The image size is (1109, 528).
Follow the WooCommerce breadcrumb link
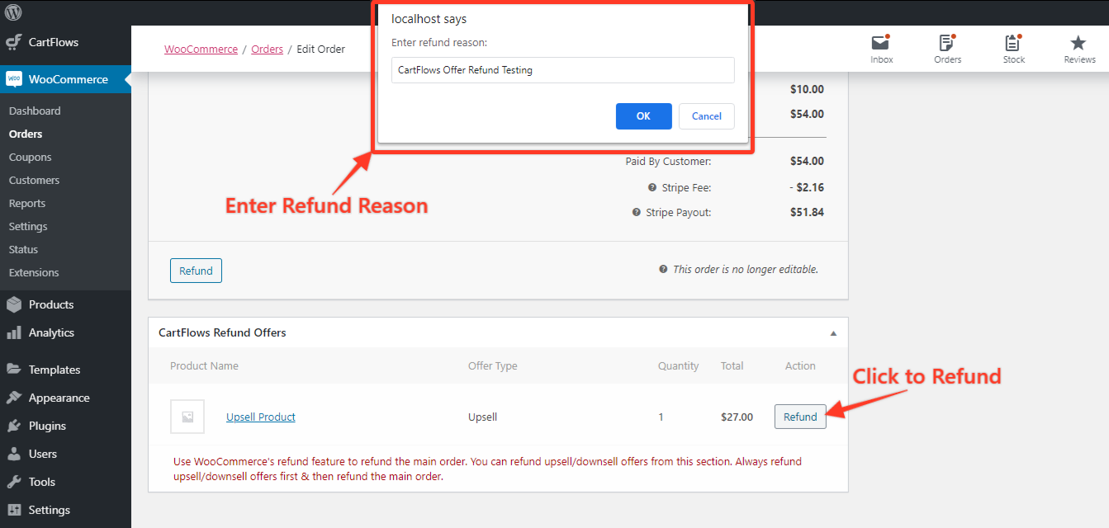pos(201,49)
